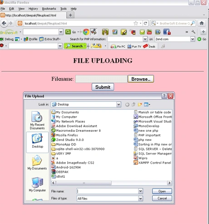Select My Recent Documents in places bar
Image resolution: width=209 pixels, height=224 pixels.
point(37,120)
